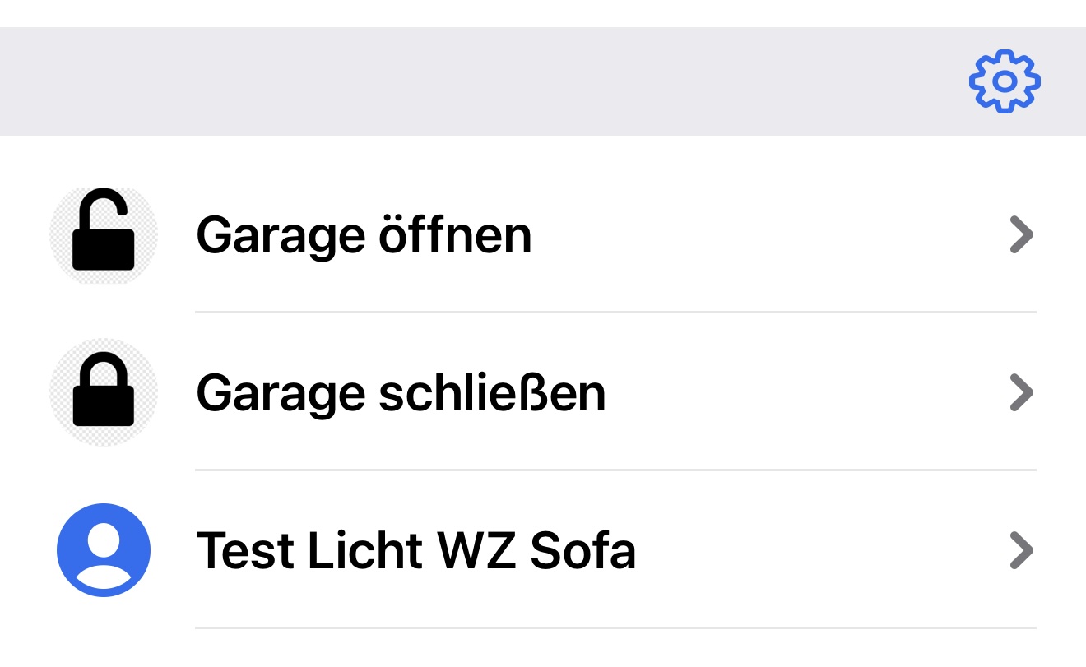The width and height of the screenshot is (1086, 667).
Task: Choose the "Test Licht WZ Sofa" text
Action: [415, 550]
